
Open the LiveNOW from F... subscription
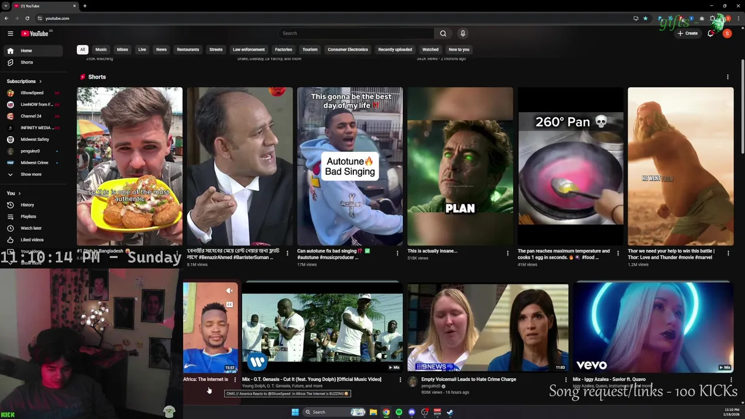coord(33,104)
